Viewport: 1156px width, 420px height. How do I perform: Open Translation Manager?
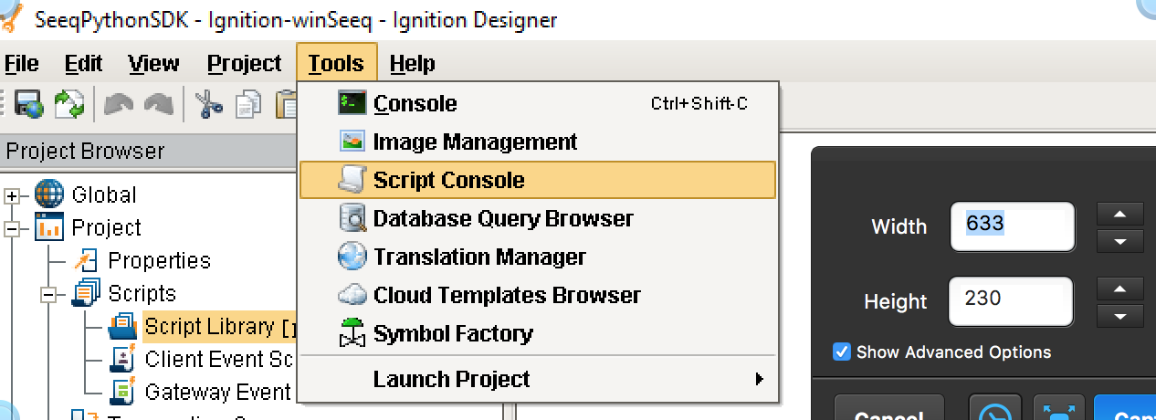479,257
